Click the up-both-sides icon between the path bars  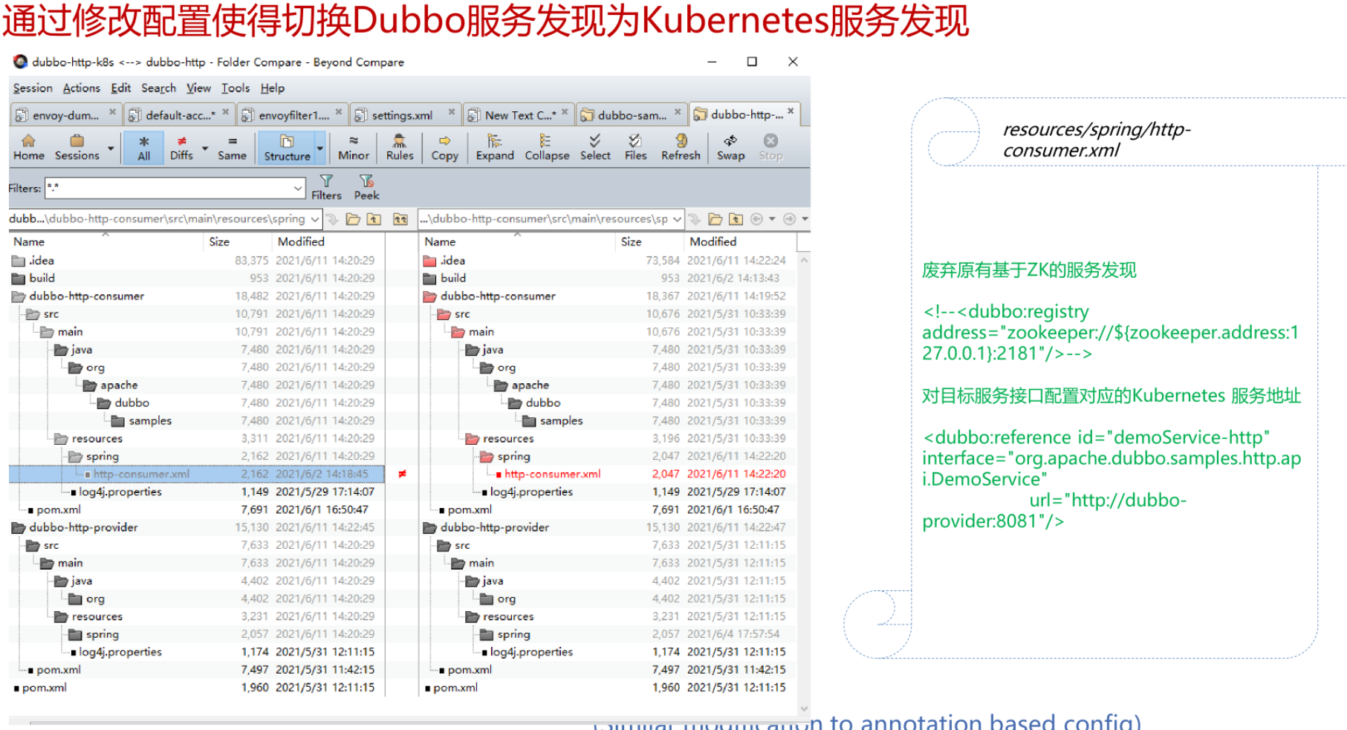click(x=400, y=219)
